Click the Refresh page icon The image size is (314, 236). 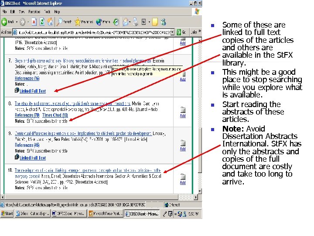42,22
